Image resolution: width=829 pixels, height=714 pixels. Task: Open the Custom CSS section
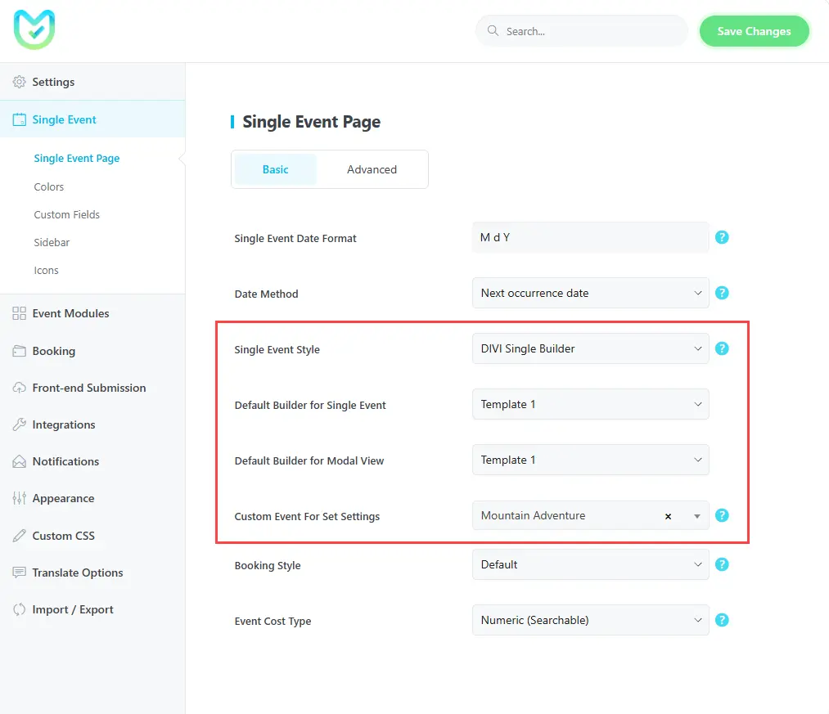(92, 536)
